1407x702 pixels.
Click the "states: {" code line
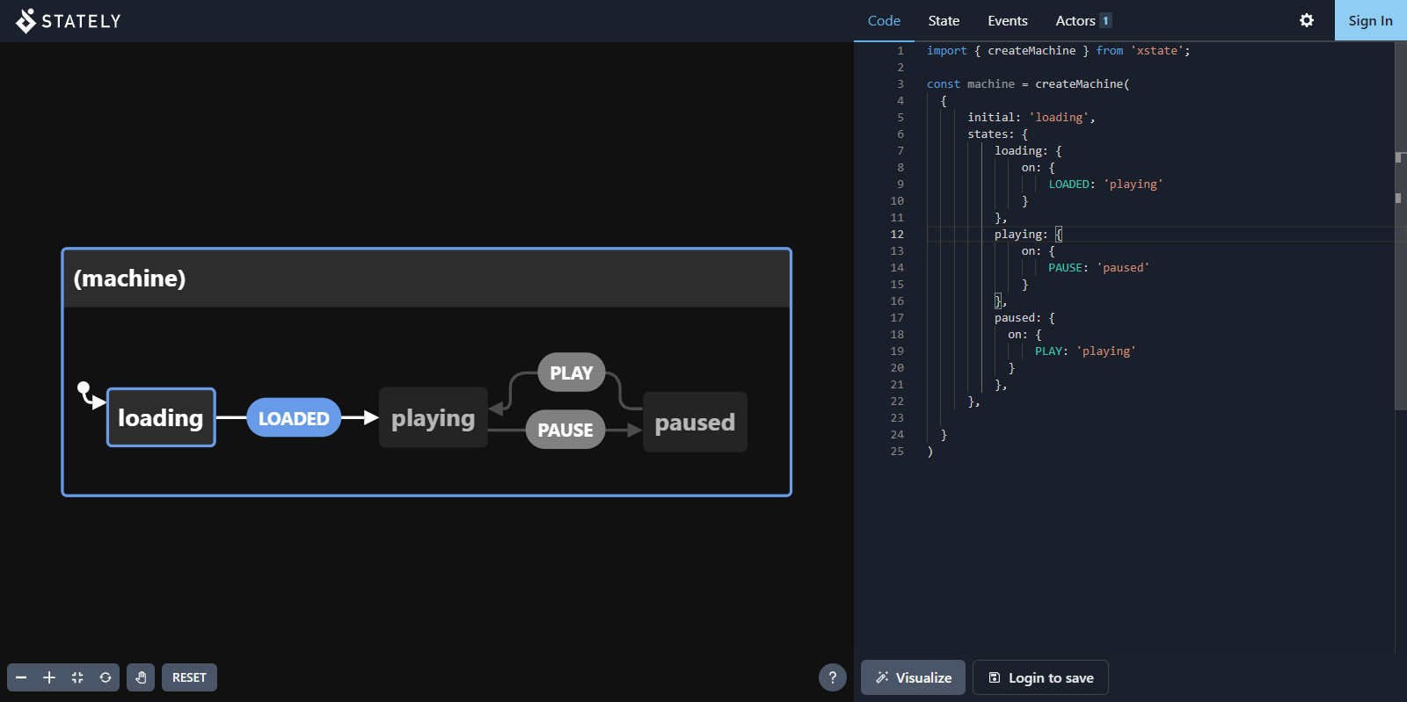[997, 134]
